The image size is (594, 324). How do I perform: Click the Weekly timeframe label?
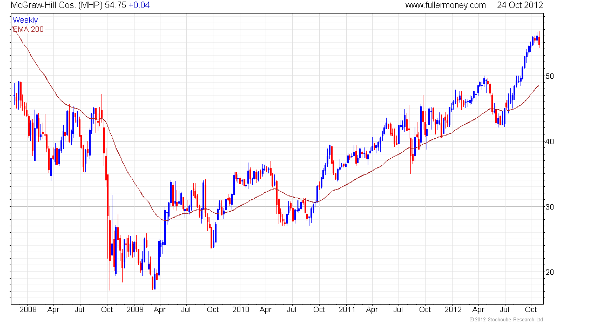(x=25, y=20)
